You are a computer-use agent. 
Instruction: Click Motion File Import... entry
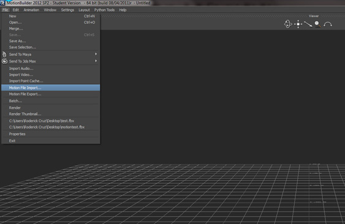click(x=51, y=88)
